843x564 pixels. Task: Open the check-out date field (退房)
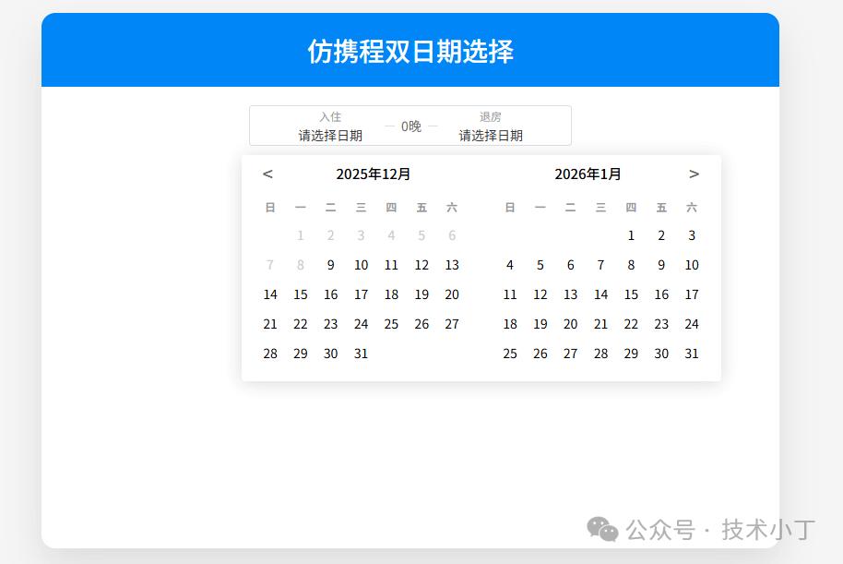[x=491, y=126]
